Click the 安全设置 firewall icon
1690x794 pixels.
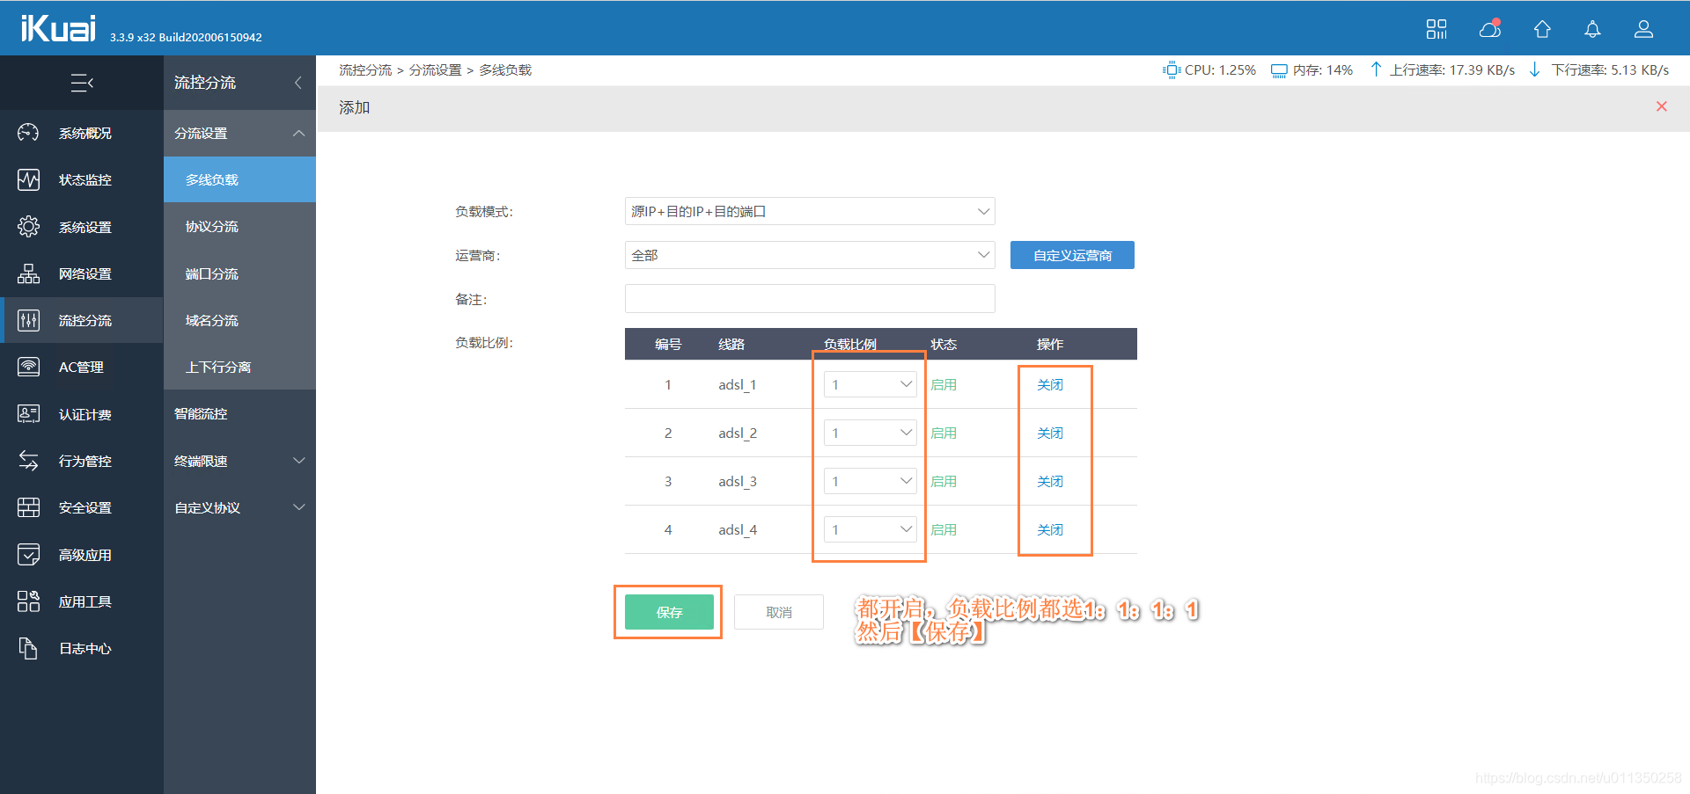28,507
